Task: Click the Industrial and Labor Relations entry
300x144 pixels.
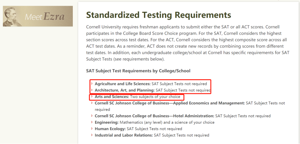Action: pyautogui.click(x=152, y=135)
